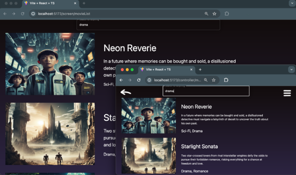Screen dimensions: 296x175
Task: Select the Vite + React + TS tab in the background window
Action: (49, 3)
